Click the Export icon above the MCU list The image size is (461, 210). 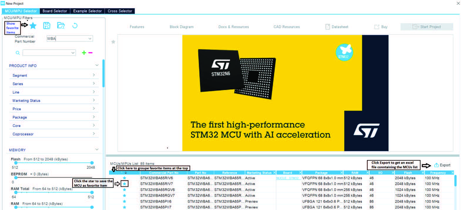tap(437, 165)
